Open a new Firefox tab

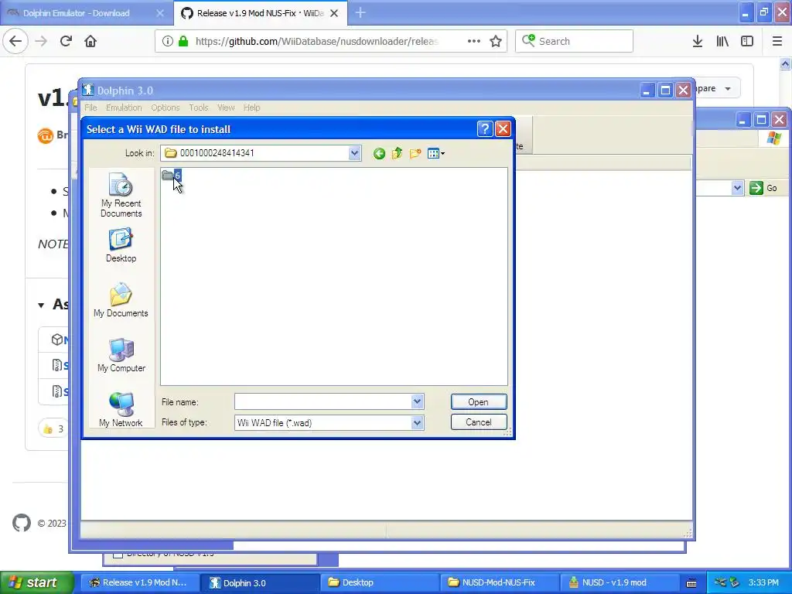360,13
